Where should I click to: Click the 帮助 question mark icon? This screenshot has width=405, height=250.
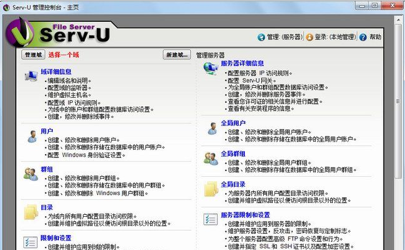coord(363,38)
